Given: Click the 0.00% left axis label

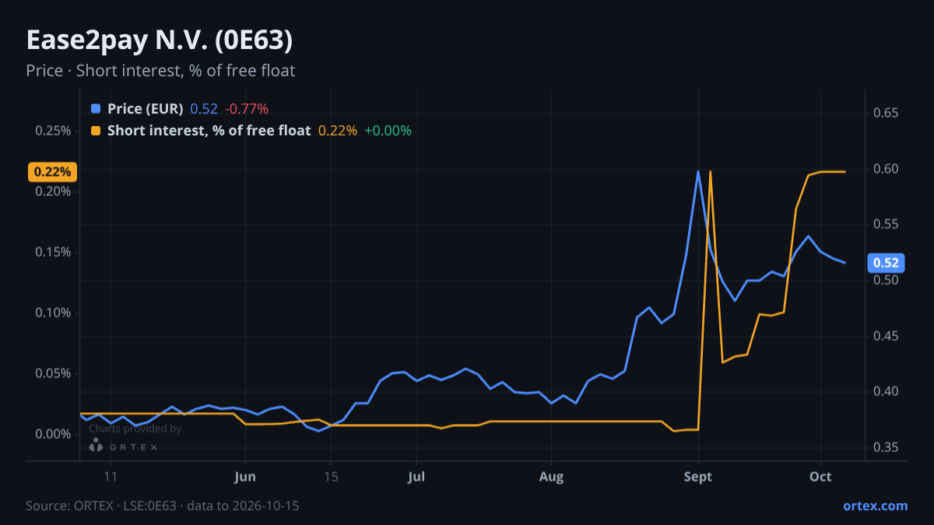Looking at the screenshot, I should pos(53,434).
